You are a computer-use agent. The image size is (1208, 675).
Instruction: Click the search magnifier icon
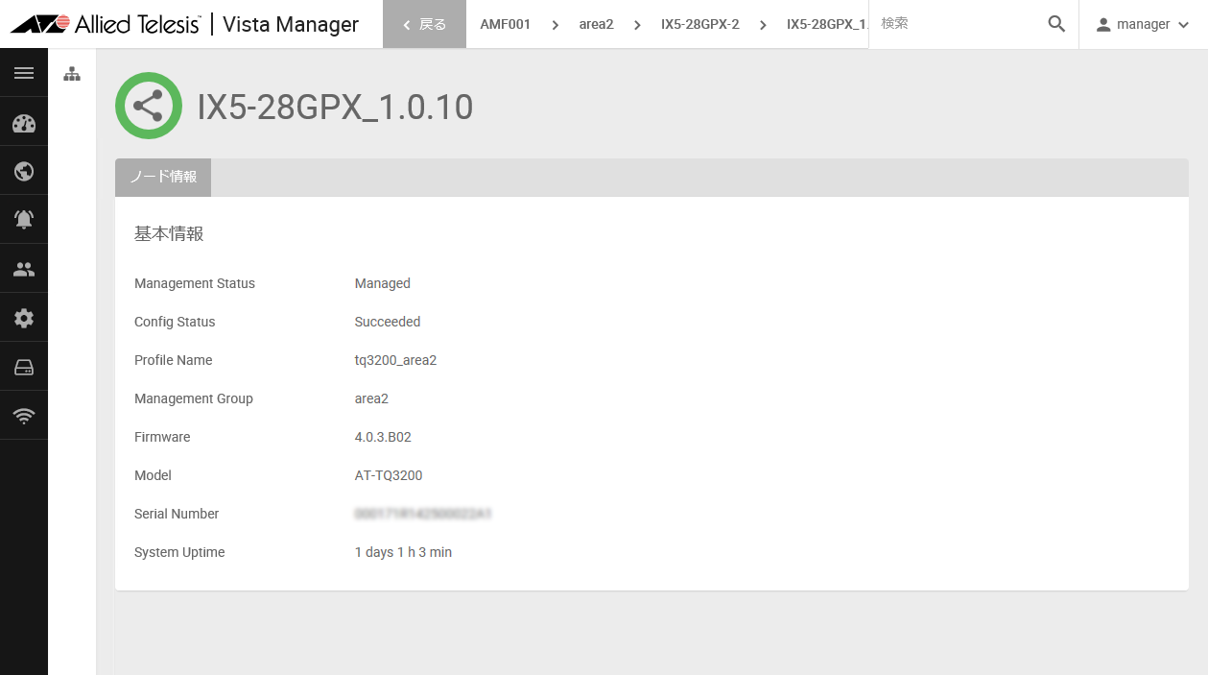pos(1056,24)
